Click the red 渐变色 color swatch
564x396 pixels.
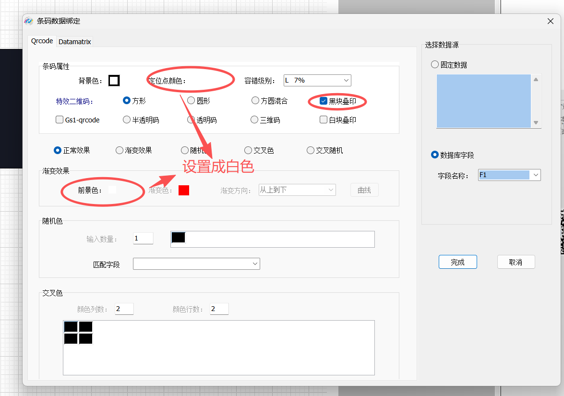point(184,190)
